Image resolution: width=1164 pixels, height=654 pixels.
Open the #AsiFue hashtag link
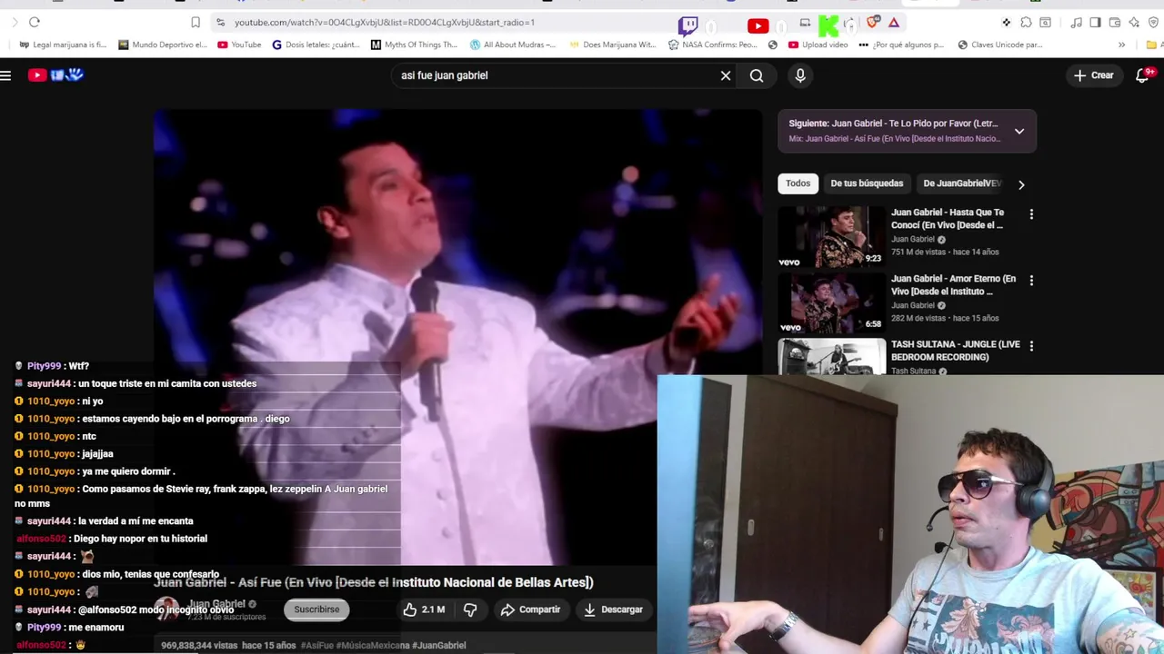(x=318, y=645)
